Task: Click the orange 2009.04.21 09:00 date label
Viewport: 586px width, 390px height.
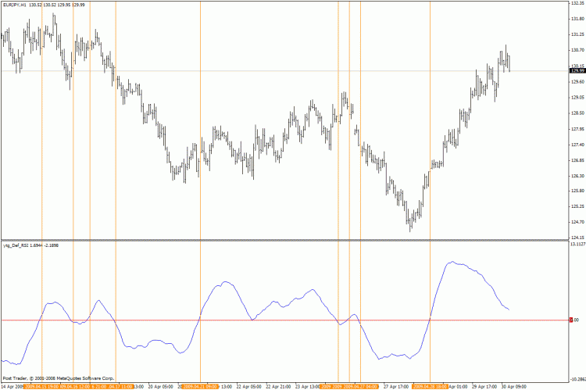Action: (x=198, y=386)
